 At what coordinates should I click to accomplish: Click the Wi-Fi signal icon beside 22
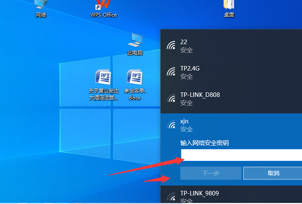tap(171, 45)
